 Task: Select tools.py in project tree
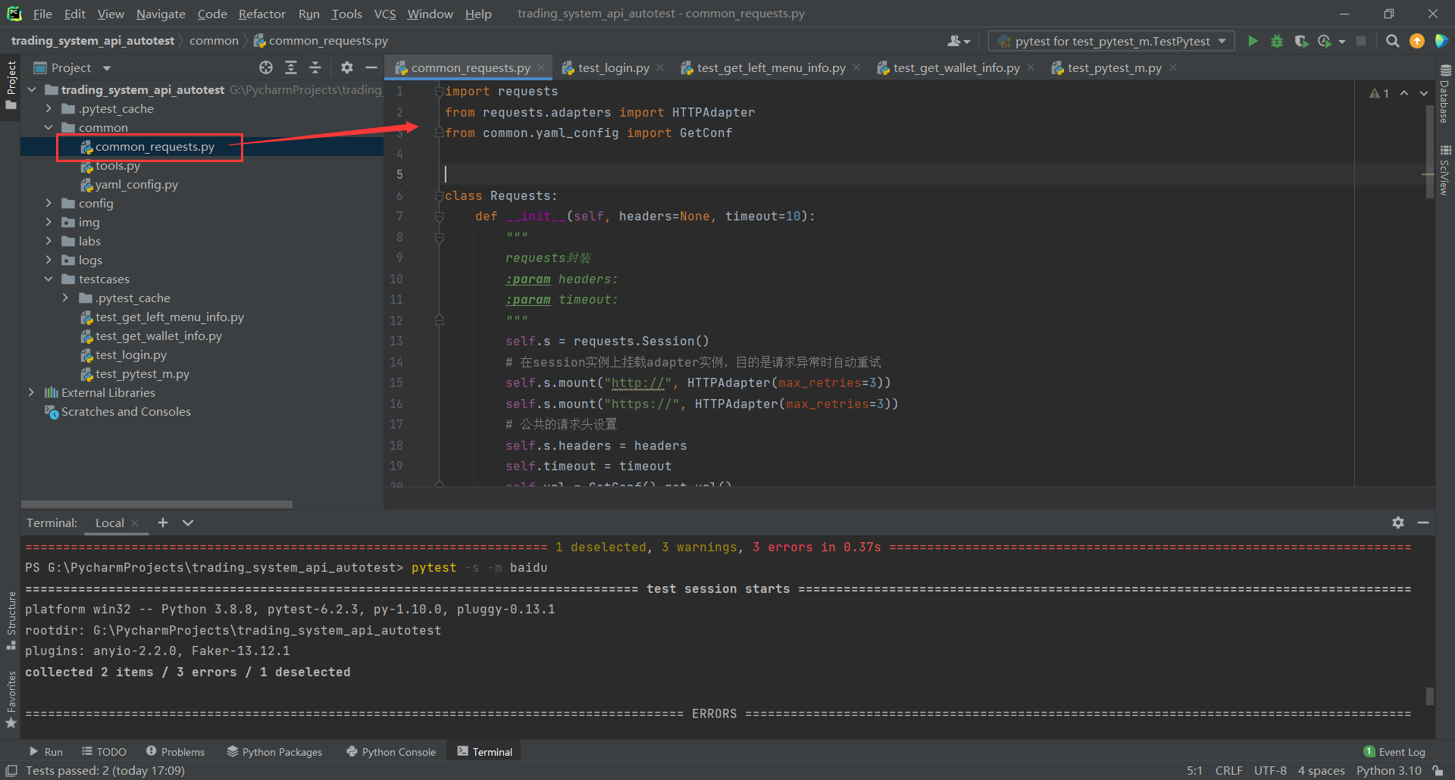tap(117, 165)
